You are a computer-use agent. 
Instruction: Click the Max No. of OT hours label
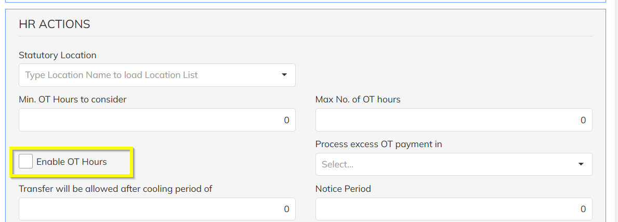[358, 99]
